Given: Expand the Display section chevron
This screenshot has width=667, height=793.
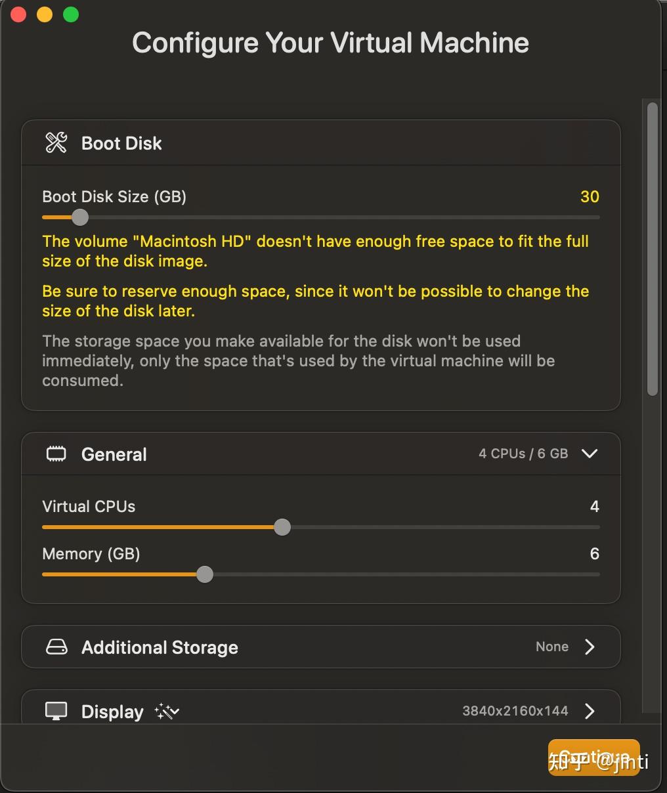Looking at the screenshot, I should click(590, 711).
